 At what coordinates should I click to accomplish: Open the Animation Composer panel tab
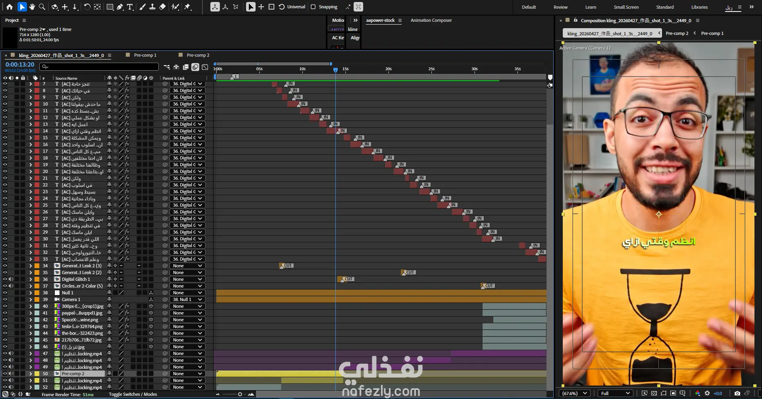pos(431,20)
